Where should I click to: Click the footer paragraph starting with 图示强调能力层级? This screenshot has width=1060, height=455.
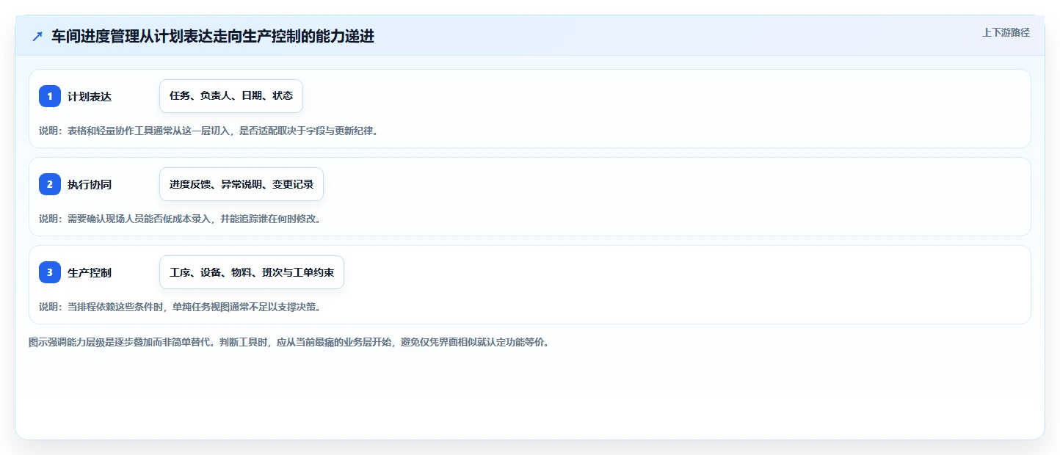[x=288, y=343]
